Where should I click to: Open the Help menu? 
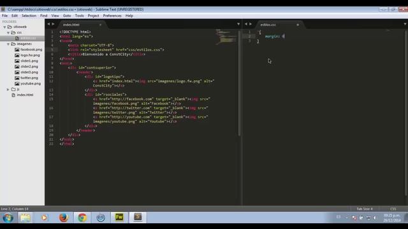pyautogui.click(x=129, y=15)
